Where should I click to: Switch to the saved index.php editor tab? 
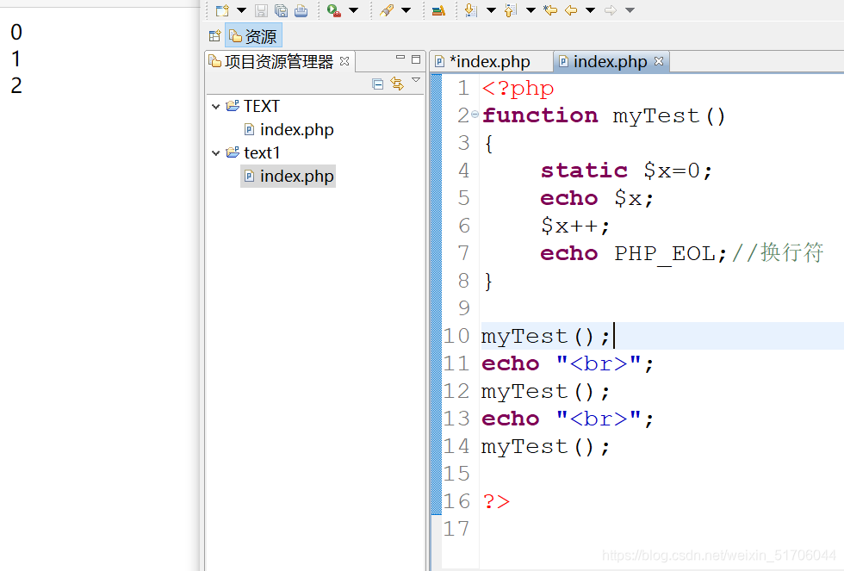(610, 61)
